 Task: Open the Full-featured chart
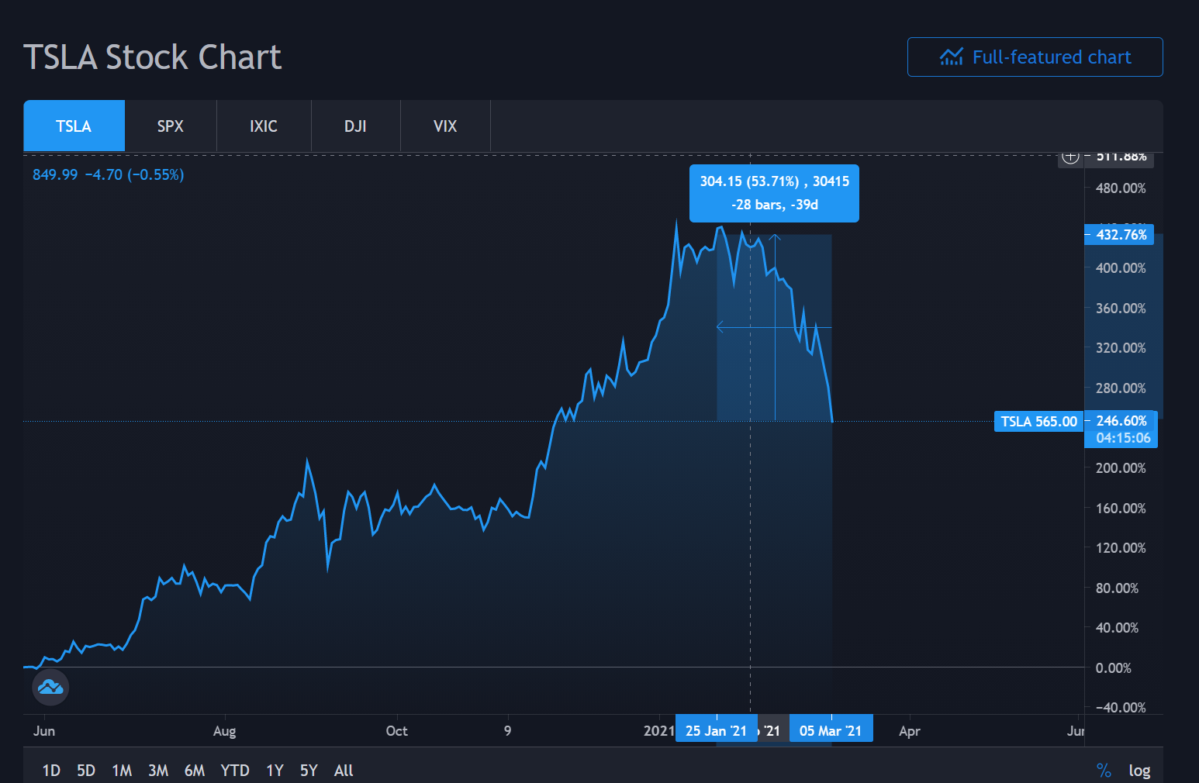click(1035, 57)
